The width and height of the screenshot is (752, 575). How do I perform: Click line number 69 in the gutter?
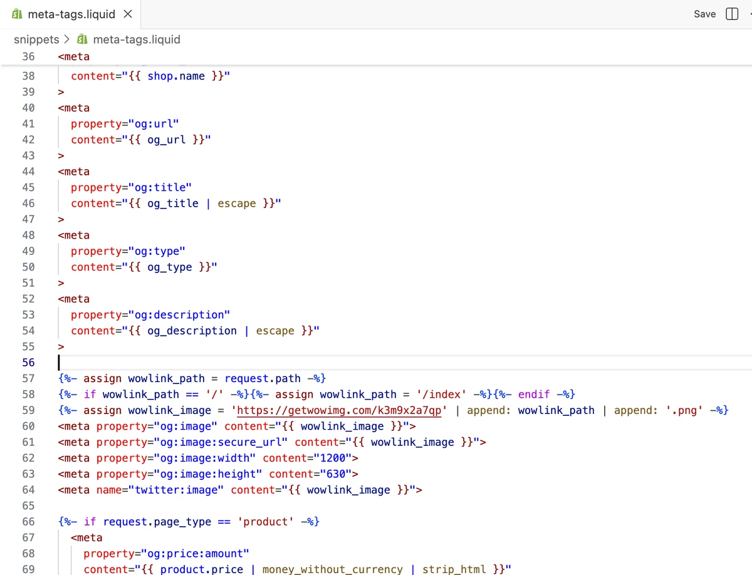click(x=28, y=569)
